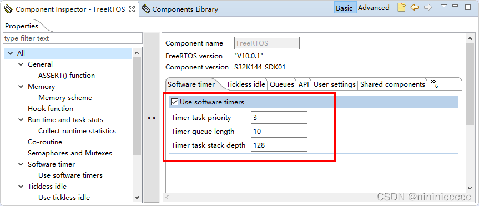Click the << collapse panel button
479x206 pixels.
(x=152, y=118)
